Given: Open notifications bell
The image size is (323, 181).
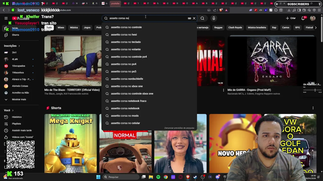Looking at the screenshot, I should point(303,18).
